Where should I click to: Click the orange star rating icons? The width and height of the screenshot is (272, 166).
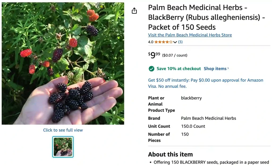coord(163,42)
